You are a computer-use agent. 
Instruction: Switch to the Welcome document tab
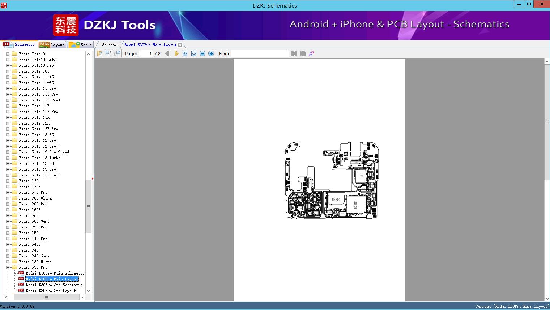coord(109,45)
